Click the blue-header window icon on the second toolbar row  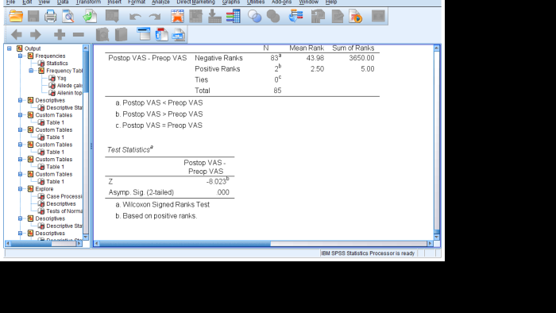(x=144, y=34)
